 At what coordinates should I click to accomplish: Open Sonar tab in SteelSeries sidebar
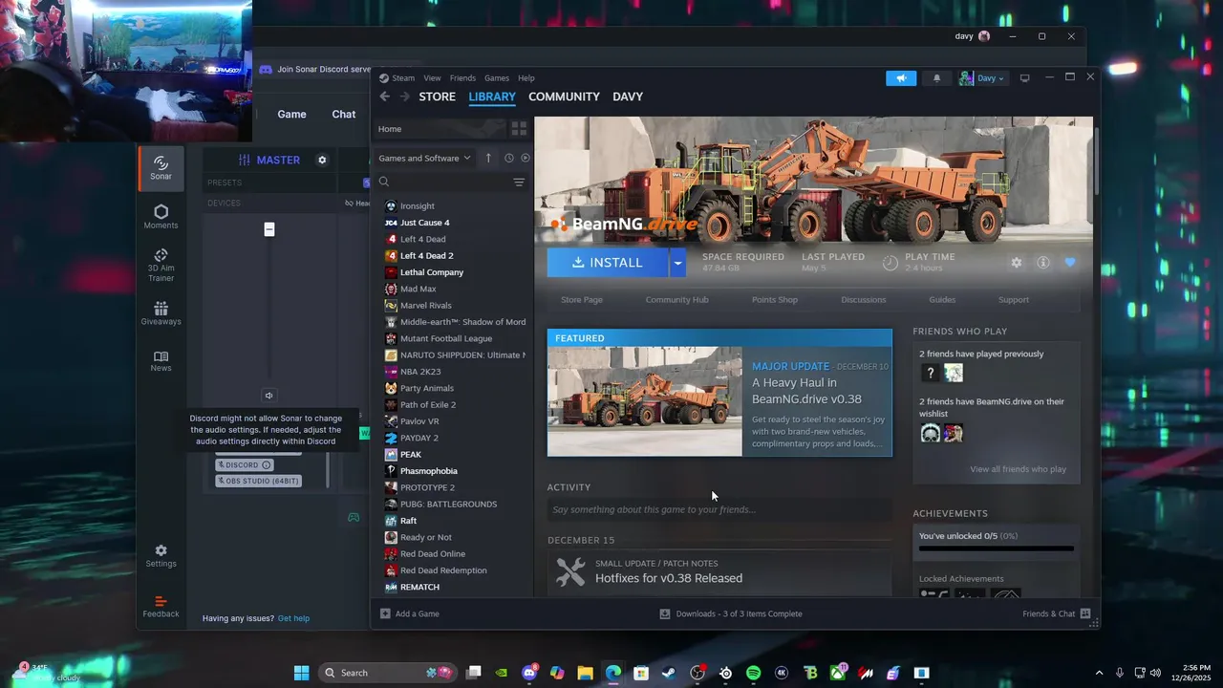161,167
